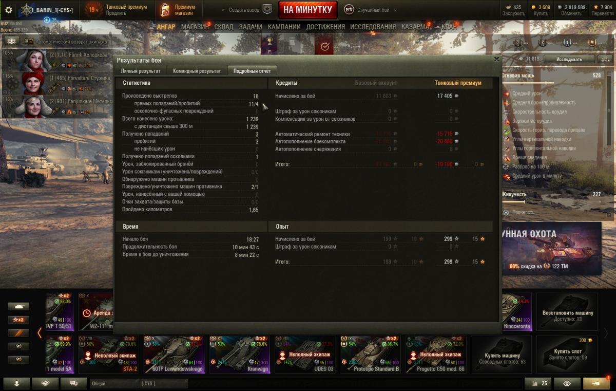Open game settings gear menu
616x391 pixels.
[8, 10]
